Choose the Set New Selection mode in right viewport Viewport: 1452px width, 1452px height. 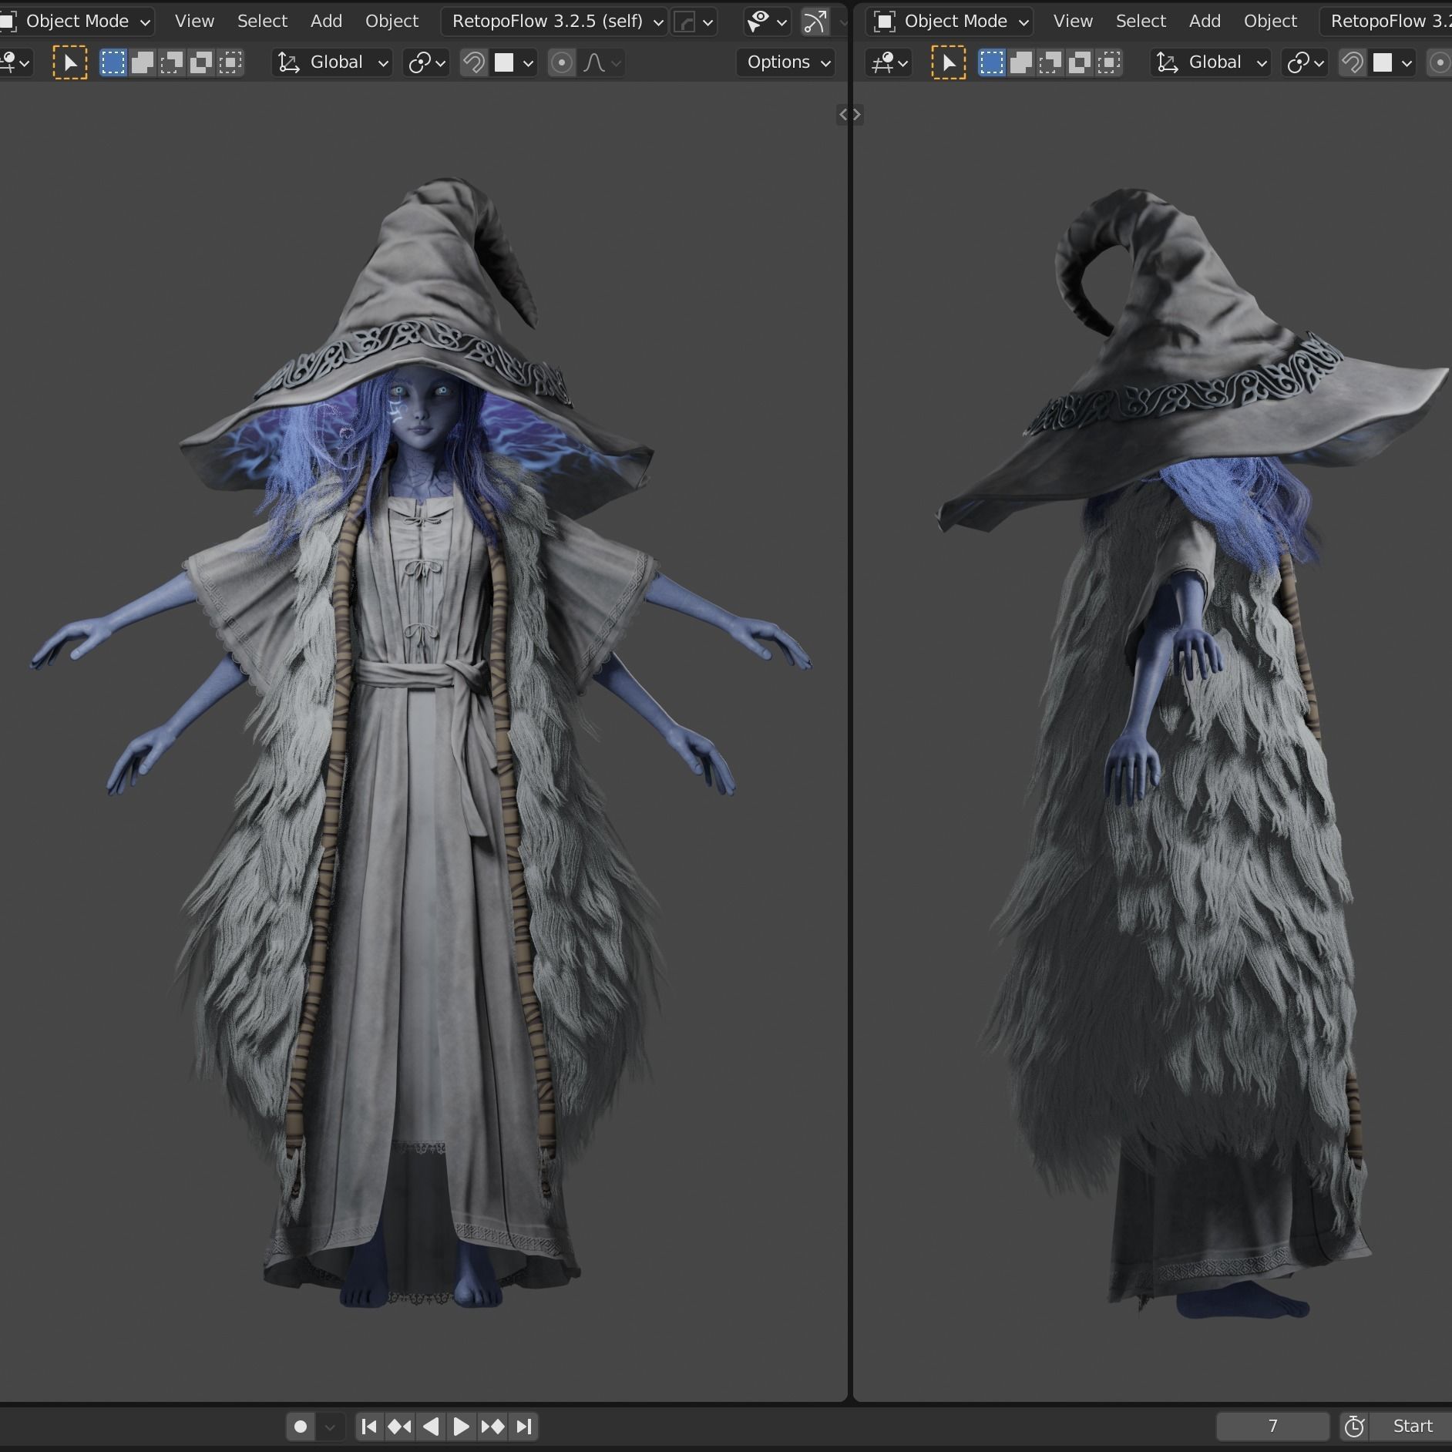coord(992,62)
